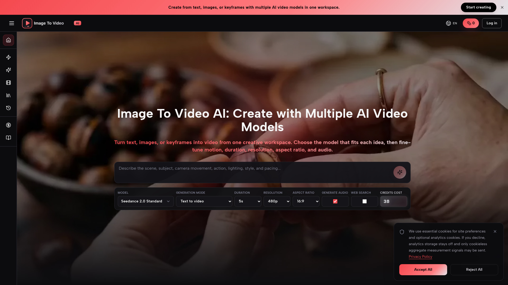Click the shield icon in cookie notice

(x=402, y=232)
